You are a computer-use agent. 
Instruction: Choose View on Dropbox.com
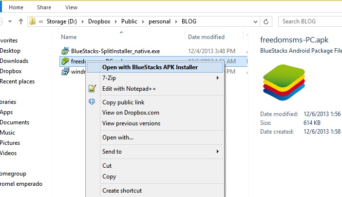[x=131, y=113]
